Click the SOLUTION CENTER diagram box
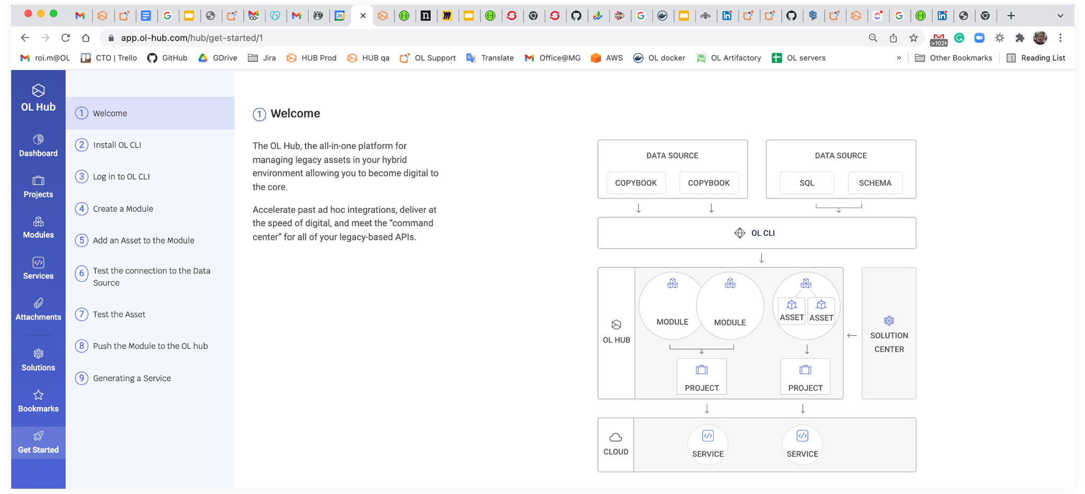 point(888,333)
